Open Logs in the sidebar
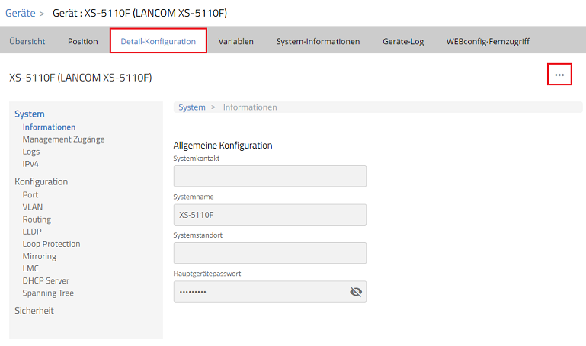The image size is (586, 346). pos(31,152)
